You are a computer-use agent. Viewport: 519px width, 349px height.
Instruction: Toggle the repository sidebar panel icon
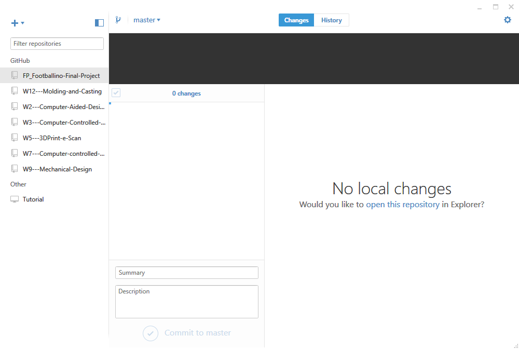coord(99,23)
